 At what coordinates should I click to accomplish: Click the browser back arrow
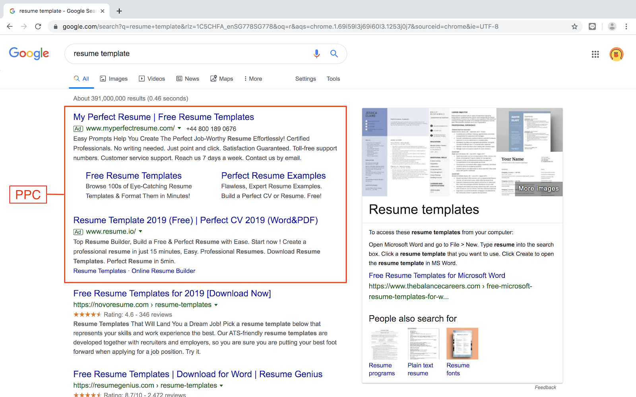[x=10, y=27]
